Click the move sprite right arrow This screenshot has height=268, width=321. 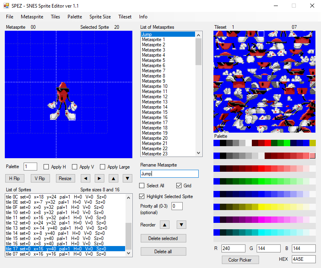pyautogui.click(x=100, y=178)
